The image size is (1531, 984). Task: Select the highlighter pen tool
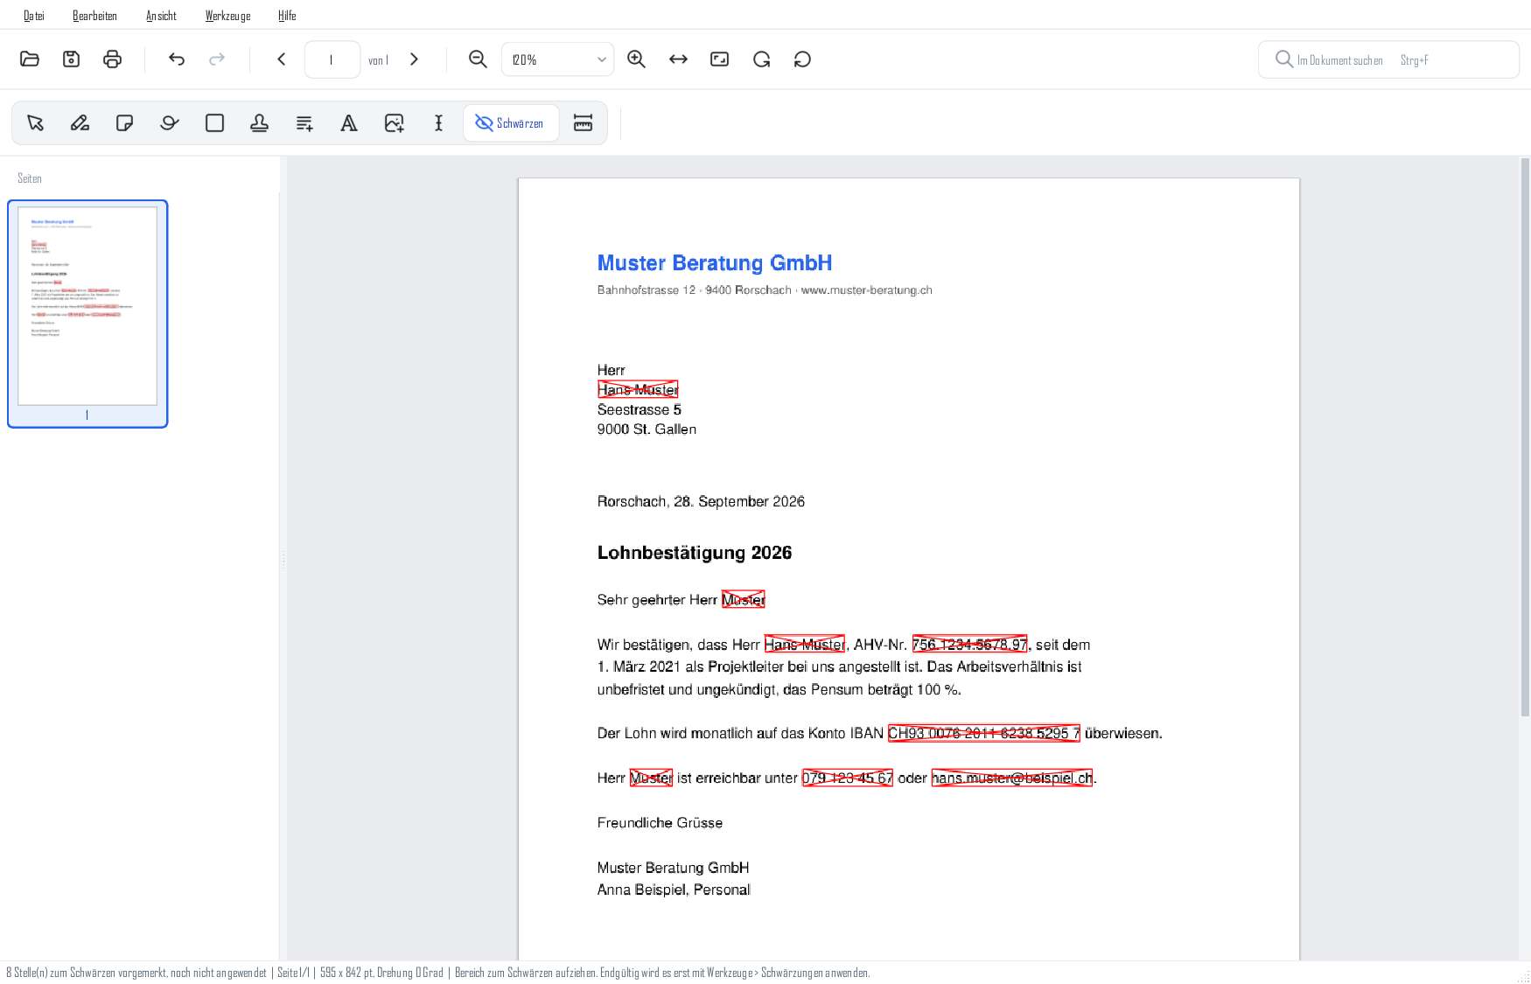(80, 123)
